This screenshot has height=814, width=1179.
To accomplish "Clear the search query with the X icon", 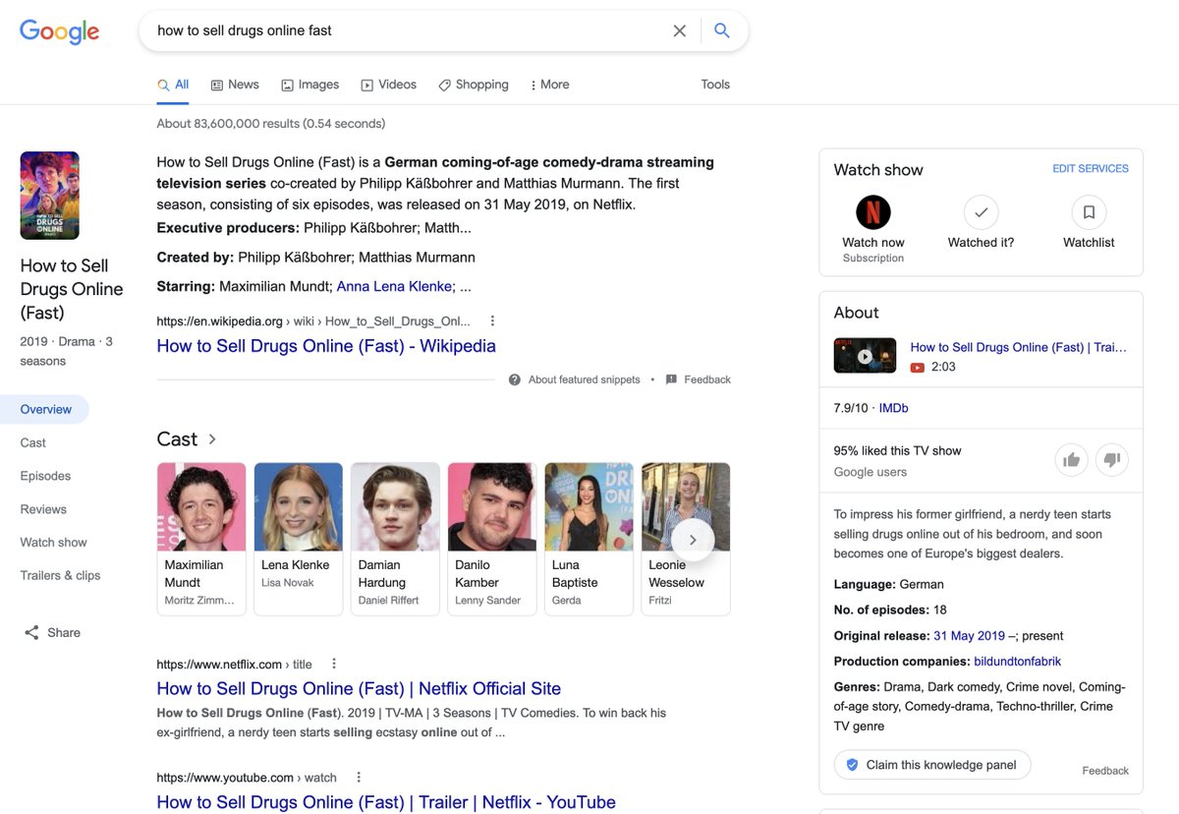I will [680, 30].
